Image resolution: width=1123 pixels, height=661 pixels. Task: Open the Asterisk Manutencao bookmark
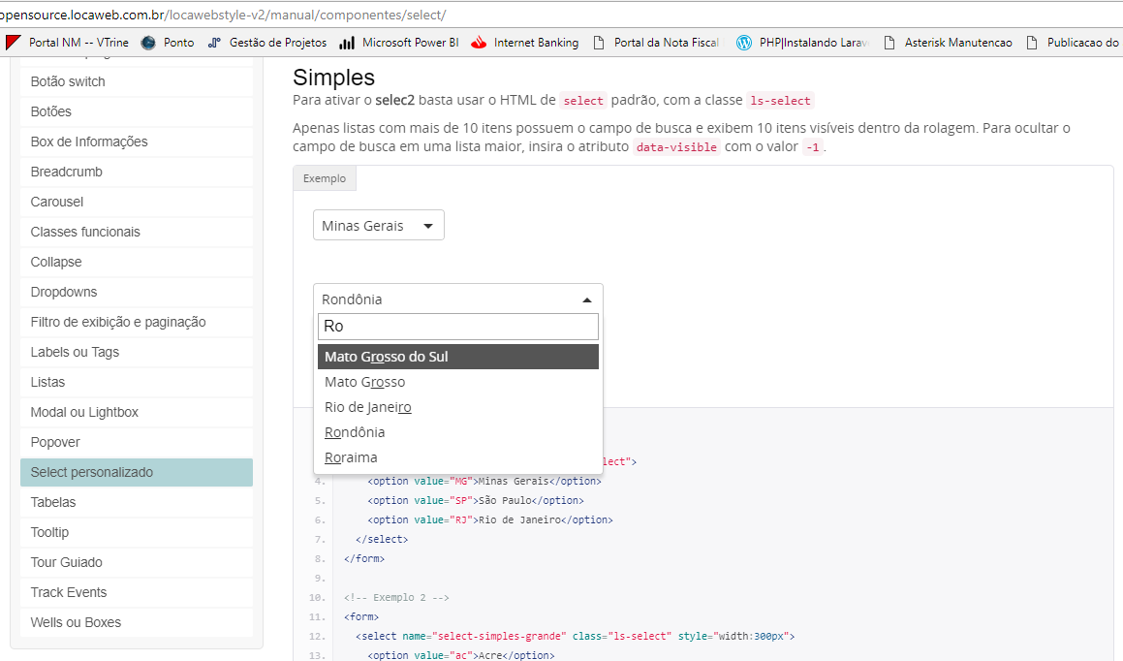click(948, 43)
